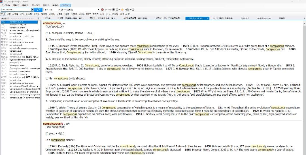306x155 pixels.
Task: Open the 検索(S) menu
Action: [56, 5]
